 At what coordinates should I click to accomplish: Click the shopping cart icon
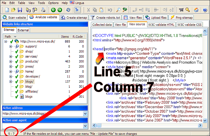coord(181,10)
